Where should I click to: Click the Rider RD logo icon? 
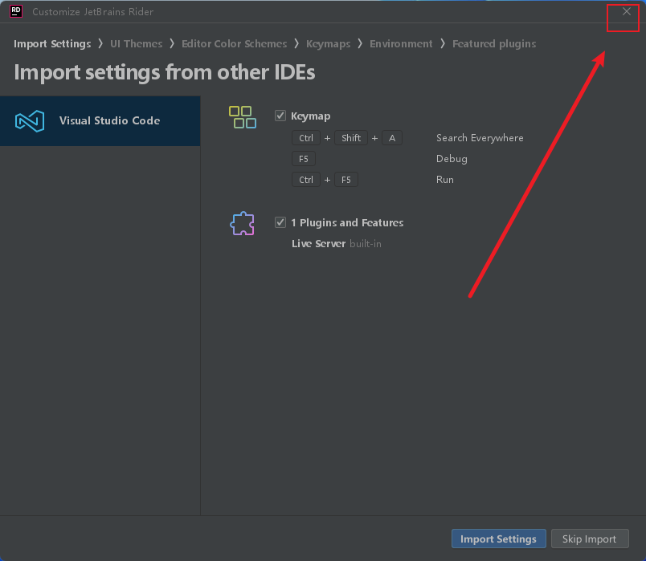click(16, 11)
